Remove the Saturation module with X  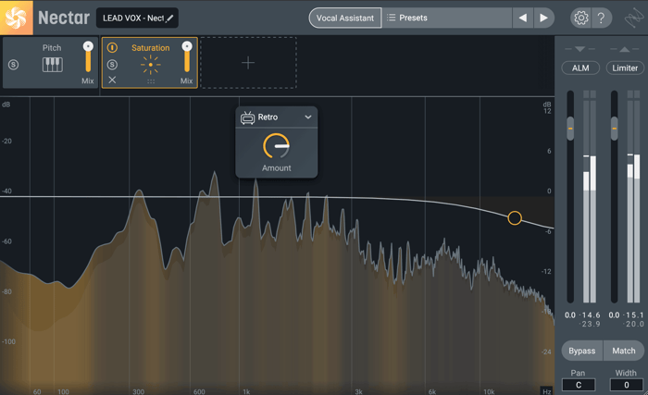[112, 80]
